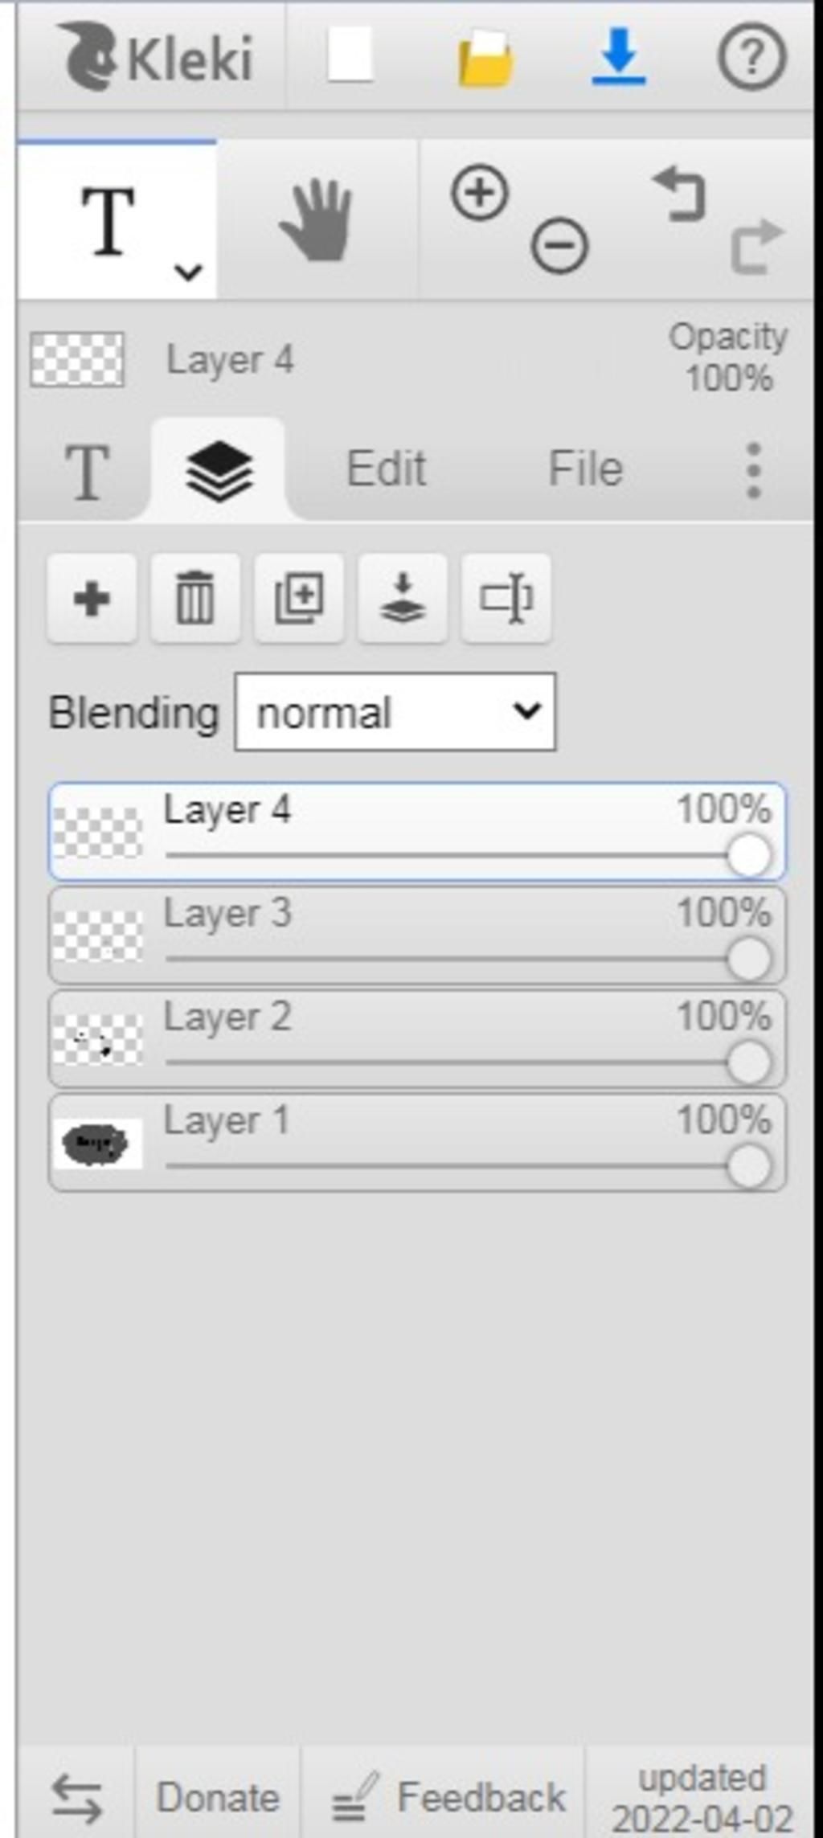Expand the Text tool chevron menu

tap(188, 272)
